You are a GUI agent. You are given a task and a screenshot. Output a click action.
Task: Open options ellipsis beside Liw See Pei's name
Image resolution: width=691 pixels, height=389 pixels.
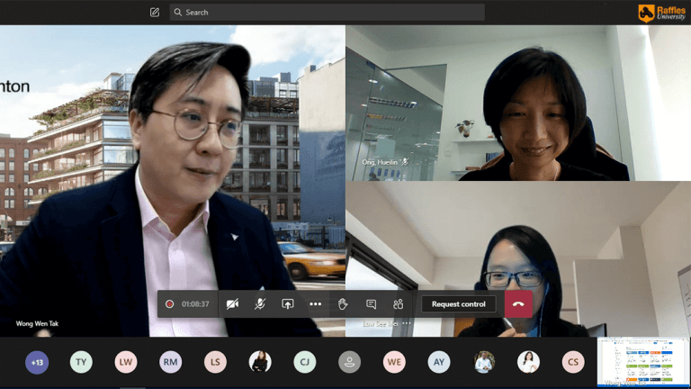(407, 323)
